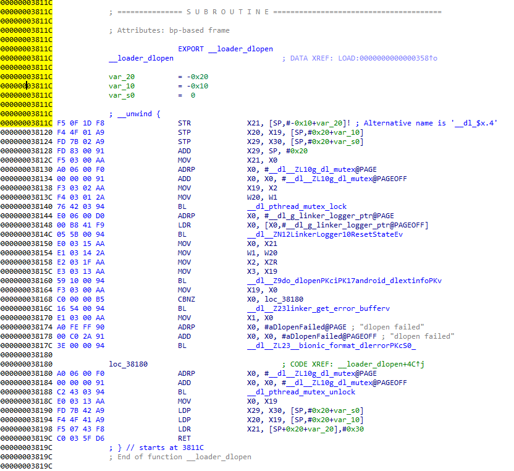Select opcode bytes 76 42 03 94

click(x=81, y=206)
